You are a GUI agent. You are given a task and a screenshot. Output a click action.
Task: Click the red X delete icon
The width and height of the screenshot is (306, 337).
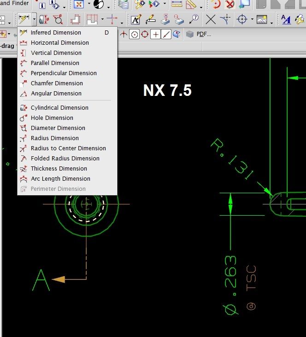click(x=230, y=4)
